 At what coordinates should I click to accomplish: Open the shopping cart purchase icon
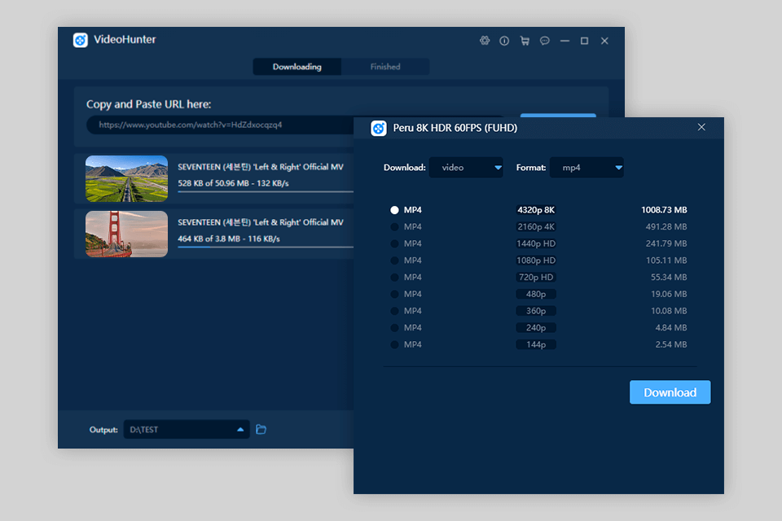coord(525,41)
